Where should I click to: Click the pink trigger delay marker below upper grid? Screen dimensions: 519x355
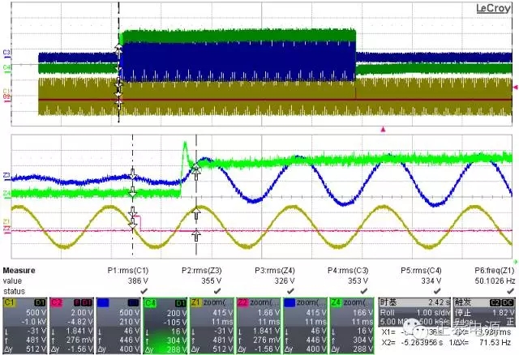pyautogui.click(x=384, y=128)
